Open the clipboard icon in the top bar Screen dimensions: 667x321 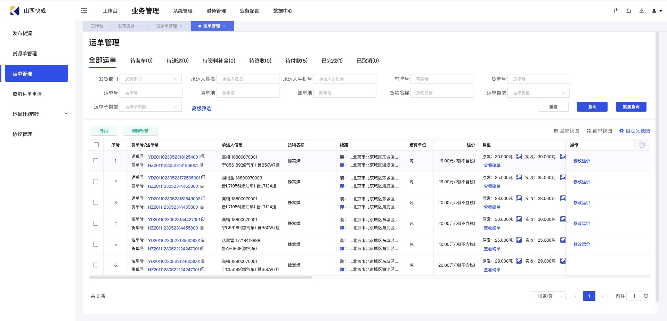pos(616,11)
